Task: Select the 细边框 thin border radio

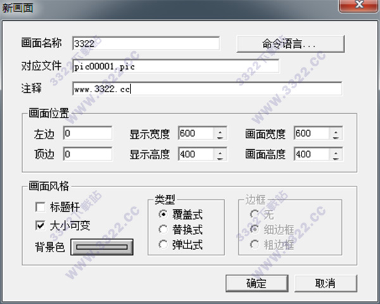Action: (255, 229)
